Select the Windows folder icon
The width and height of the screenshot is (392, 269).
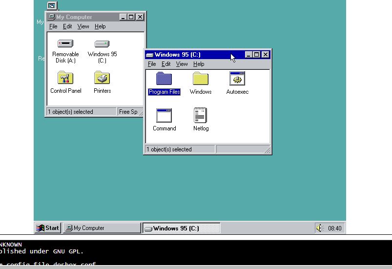201,79
